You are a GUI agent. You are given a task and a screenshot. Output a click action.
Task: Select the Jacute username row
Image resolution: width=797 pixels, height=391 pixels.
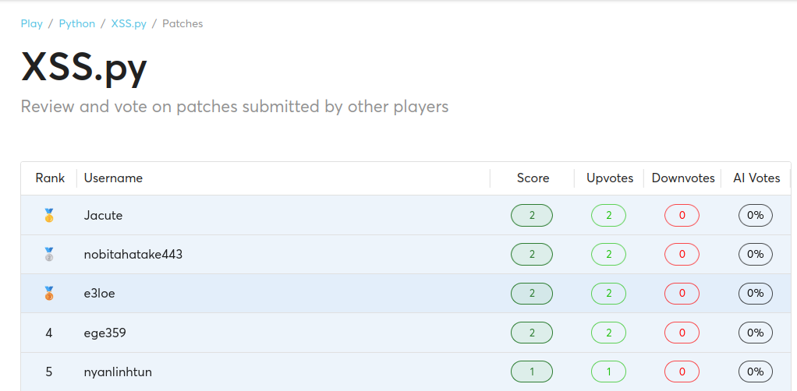coord(103,215)
